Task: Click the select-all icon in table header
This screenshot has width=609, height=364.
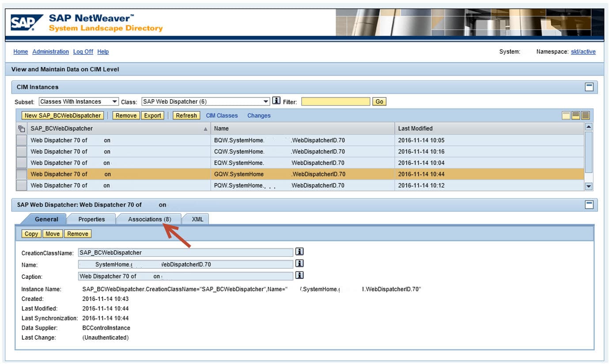Action: point(21,129)
